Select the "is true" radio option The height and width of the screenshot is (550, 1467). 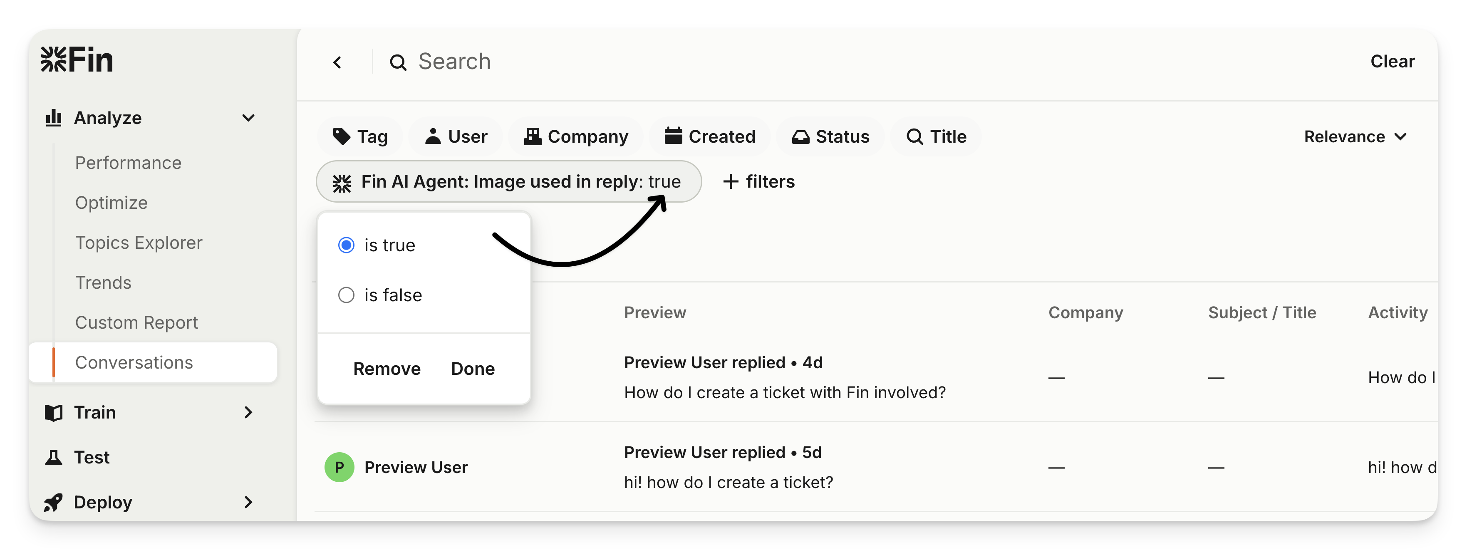pos(346,245)
